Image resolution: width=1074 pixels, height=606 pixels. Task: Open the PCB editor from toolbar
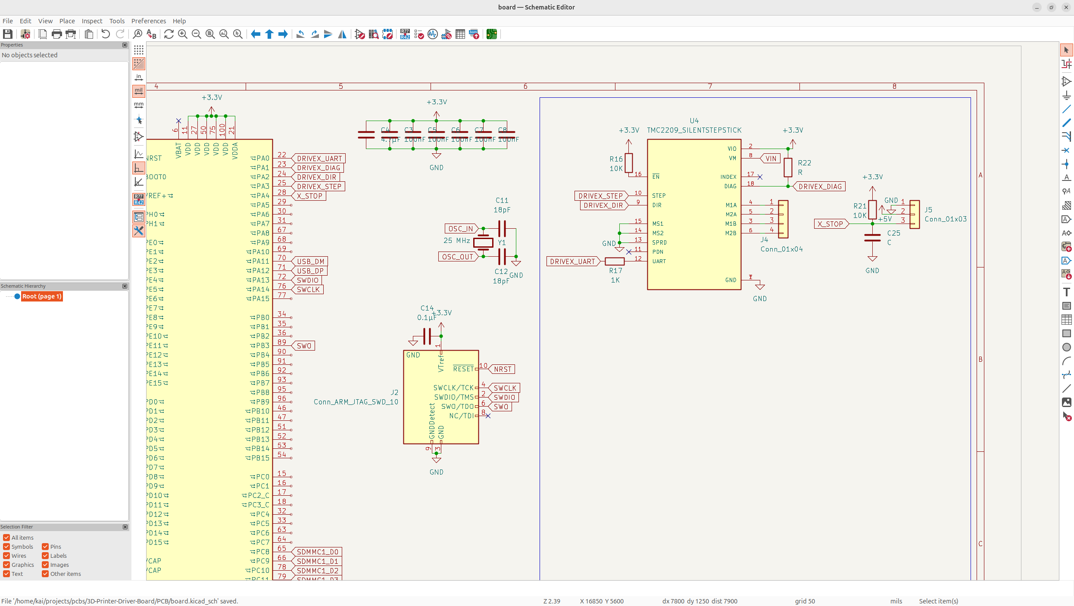pyautogui.click(x=492, y=34)
